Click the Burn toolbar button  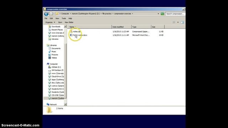pos(60,22)
